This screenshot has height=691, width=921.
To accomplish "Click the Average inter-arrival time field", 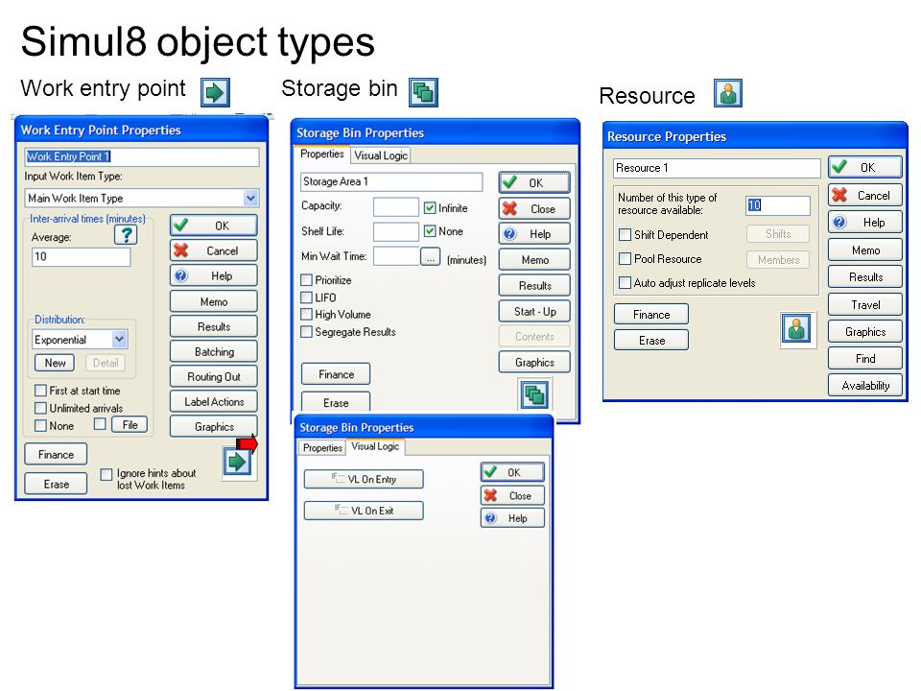I will pos(81,257).
